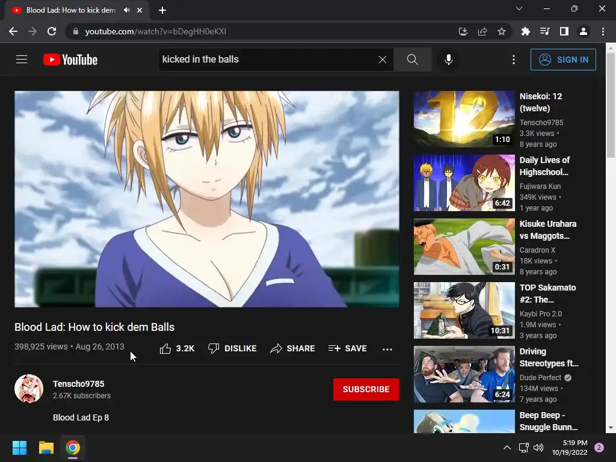Open TOP Sakamato #2 thumbnail
Viewport: 616px width, 462px height.
(x=464, y=310)
